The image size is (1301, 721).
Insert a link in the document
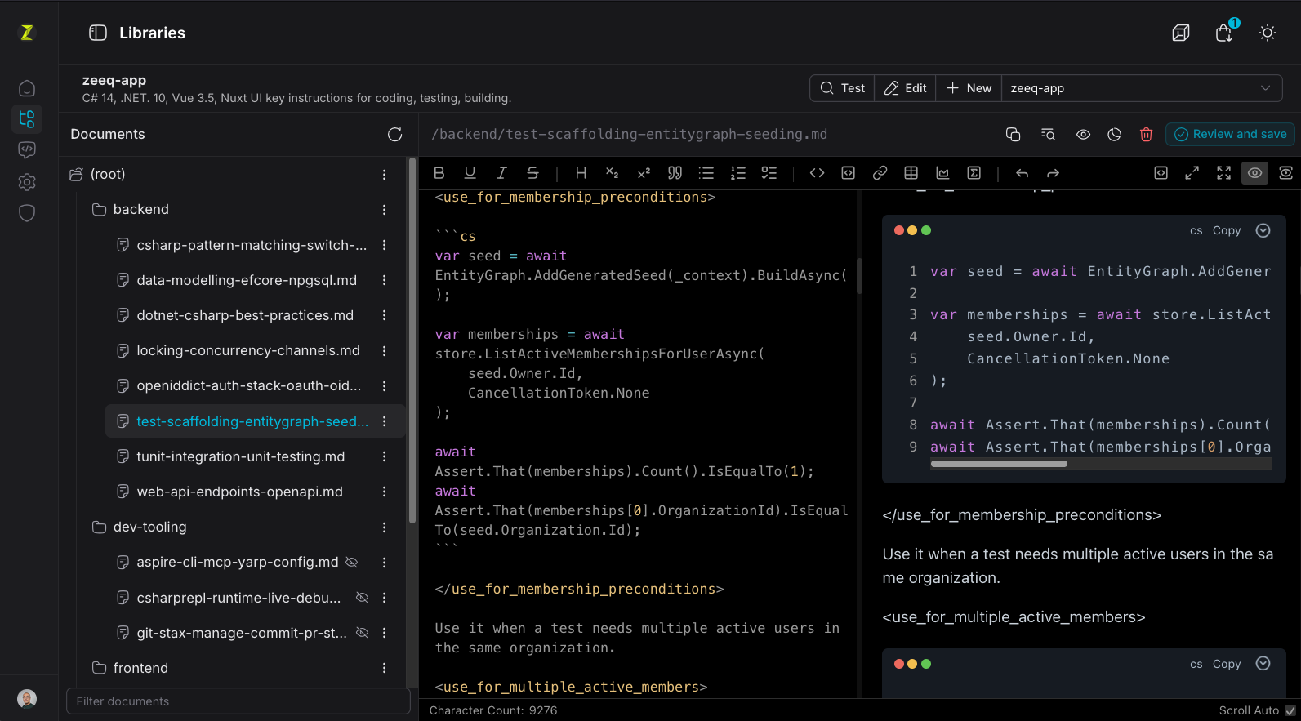(x=880, y=173)
